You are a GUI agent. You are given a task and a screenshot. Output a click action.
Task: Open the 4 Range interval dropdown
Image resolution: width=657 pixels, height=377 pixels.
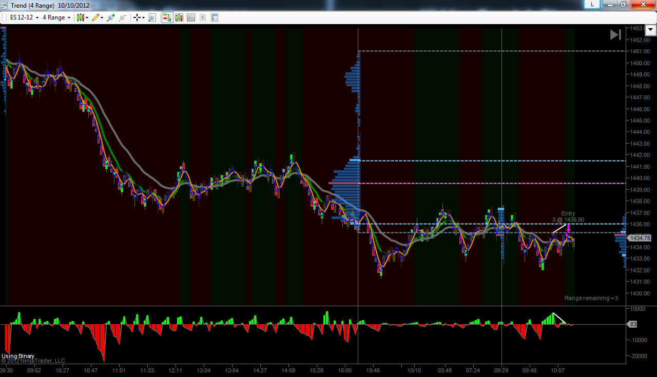(56, 17)
